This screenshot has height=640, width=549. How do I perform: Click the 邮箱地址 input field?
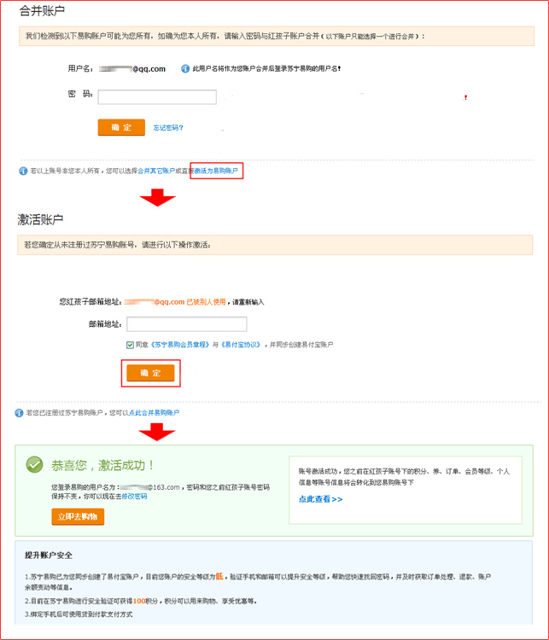pos(187,324)
